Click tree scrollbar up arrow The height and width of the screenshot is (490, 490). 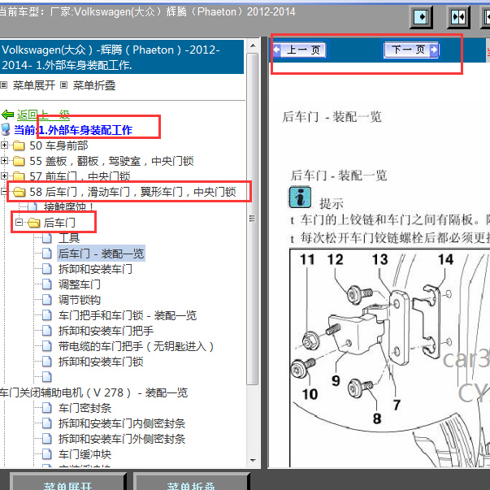click(x=253, y=46)
